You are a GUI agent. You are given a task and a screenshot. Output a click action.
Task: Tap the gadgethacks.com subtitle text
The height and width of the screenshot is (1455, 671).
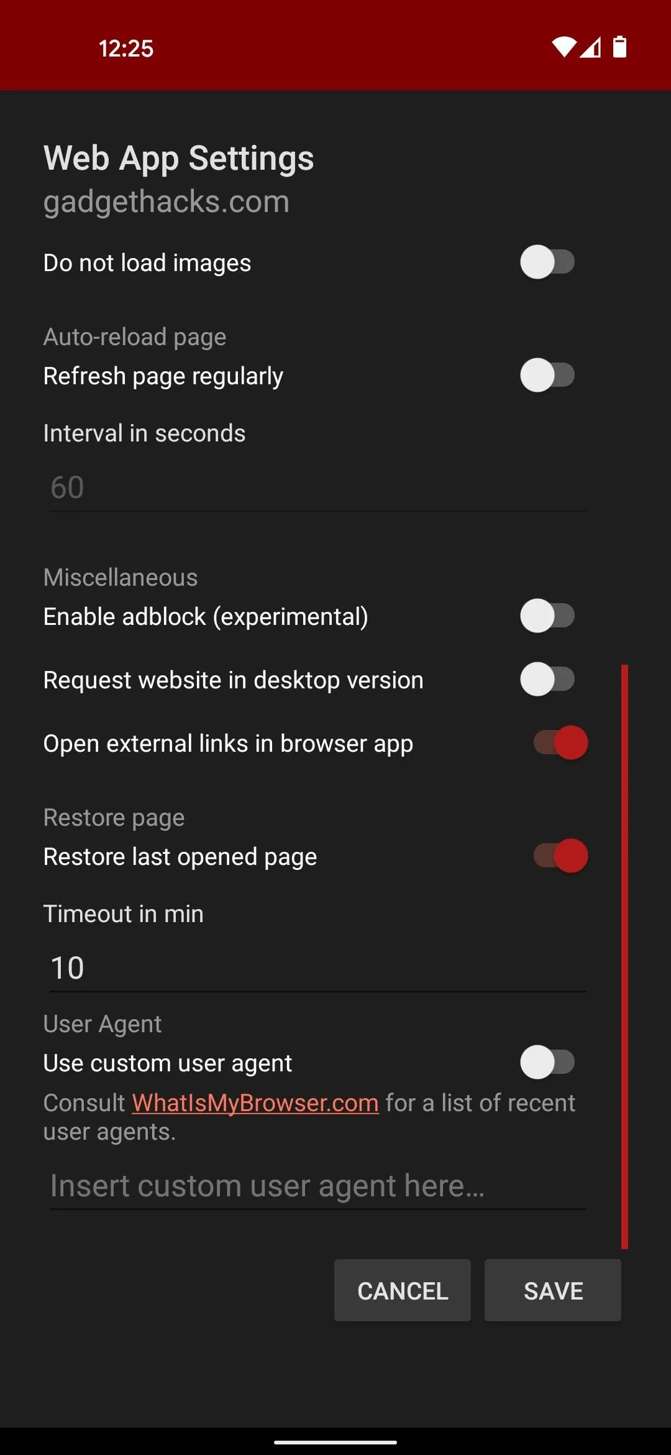point(167,202)
